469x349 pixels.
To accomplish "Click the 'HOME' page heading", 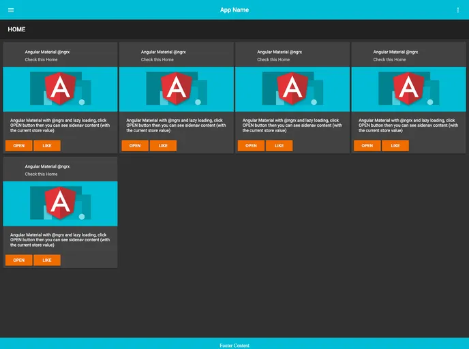I will (x=16, y=29).
